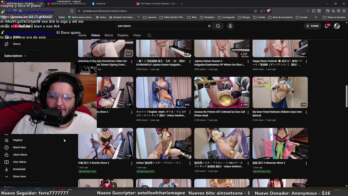Click the Brave Shields lion icon

coord(268,11)
